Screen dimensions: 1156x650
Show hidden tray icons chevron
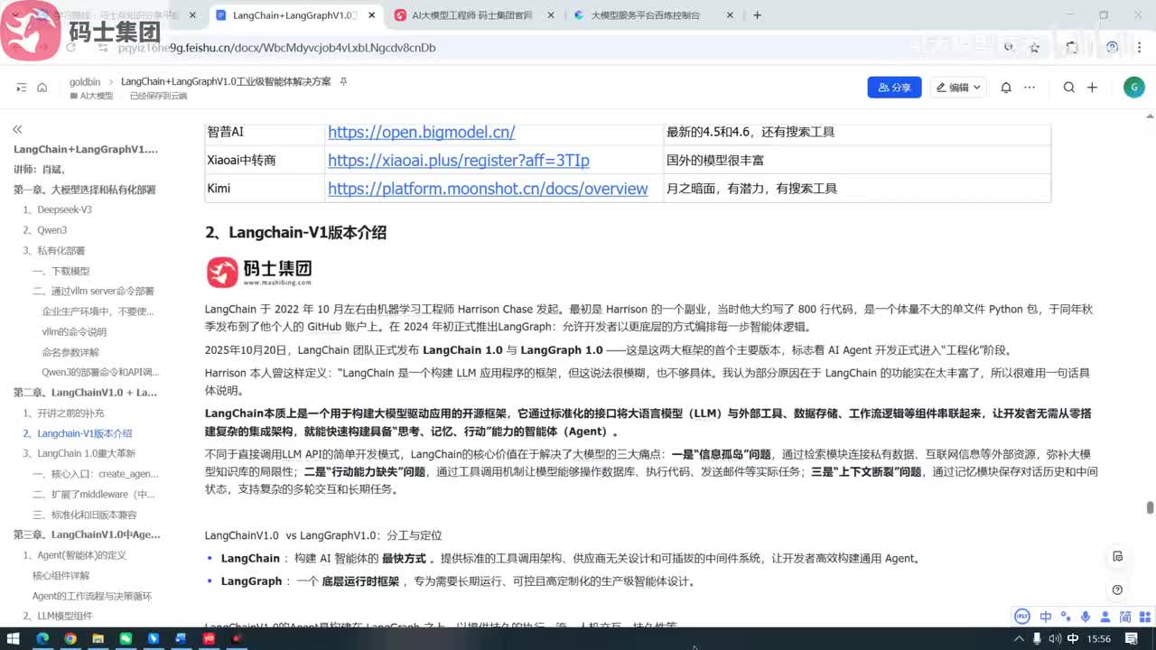tap(1018, 638)
